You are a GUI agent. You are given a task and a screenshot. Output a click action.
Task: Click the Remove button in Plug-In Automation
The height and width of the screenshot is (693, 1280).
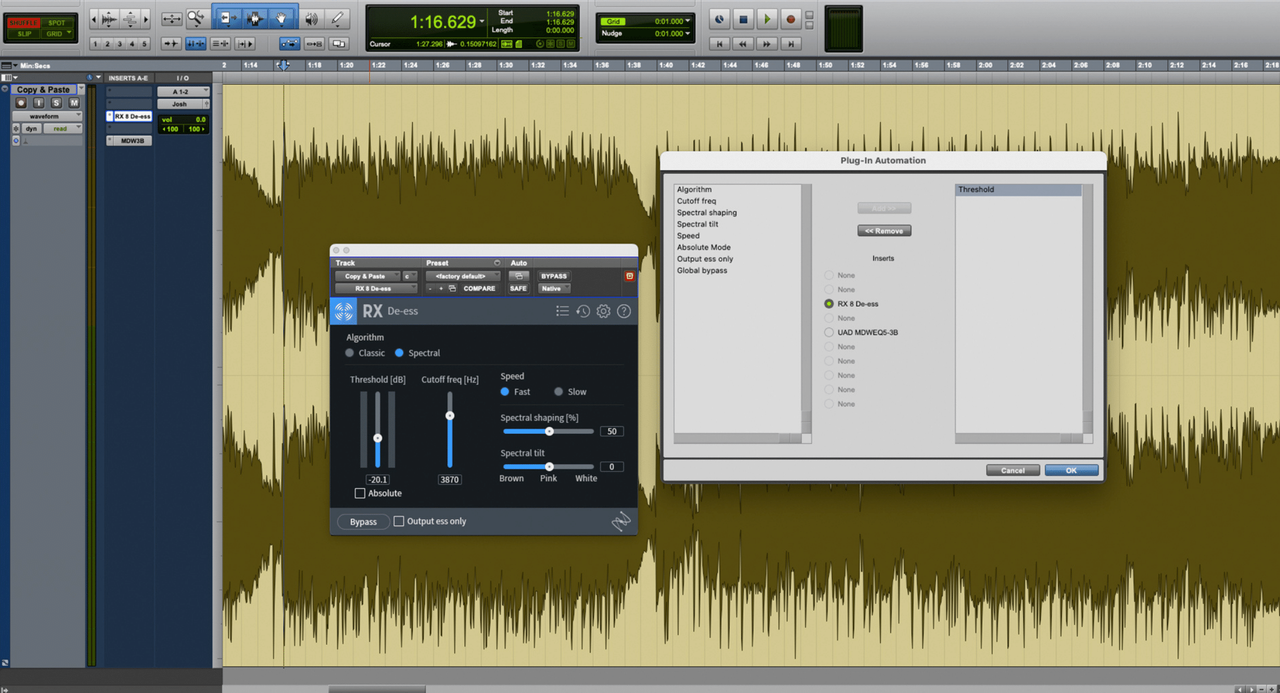point(884,230)
